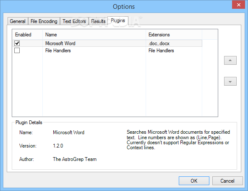This screenshot has height=191, width=248.
Task: Click the Author: label
Action: 26,159
